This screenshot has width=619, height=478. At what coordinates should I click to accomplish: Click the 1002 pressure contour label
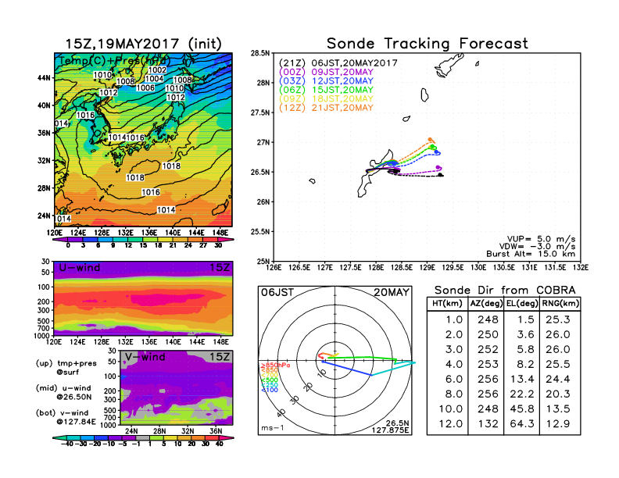tap(156, 70)
